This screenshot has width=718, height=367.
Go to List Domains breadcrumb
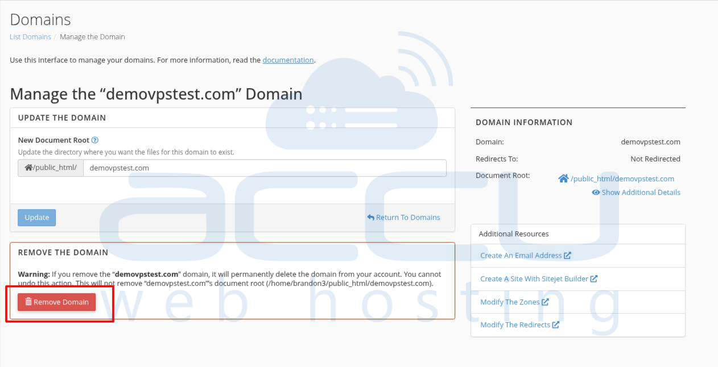click(30, 37)
